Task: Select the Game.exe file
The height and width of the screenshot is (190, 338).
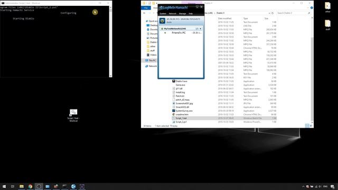Action: (x=180, y=85)
